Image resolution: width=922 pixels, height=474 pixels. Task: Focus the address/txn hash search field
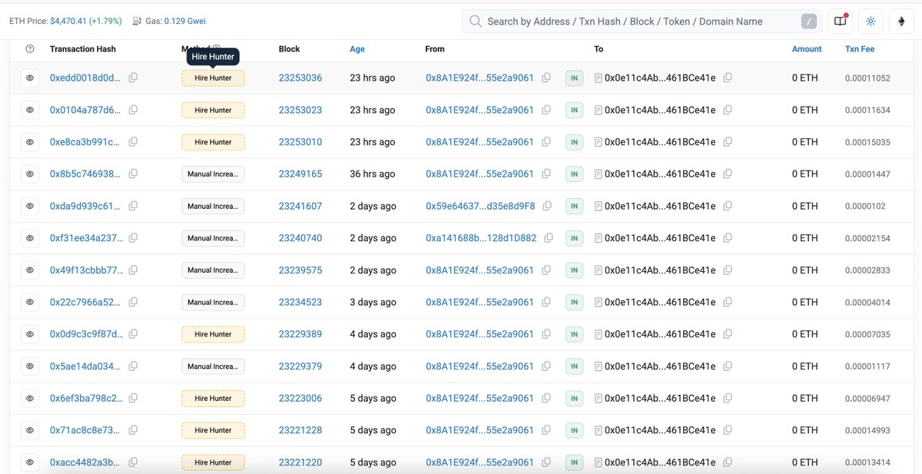point(642,22)
